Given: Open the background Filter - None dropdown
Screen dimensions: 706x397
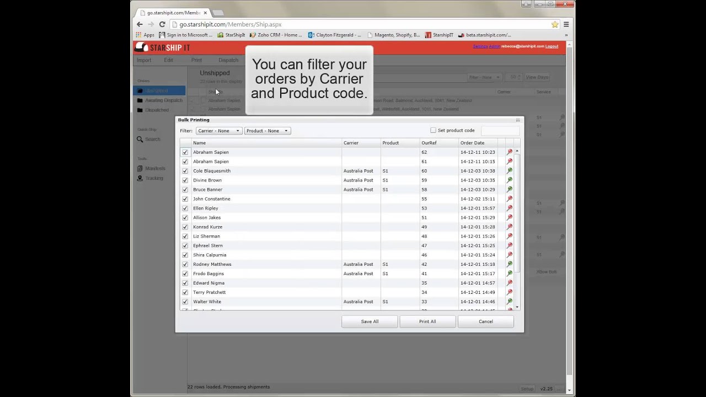Looking at the screenshot, I should pos(484,77).
